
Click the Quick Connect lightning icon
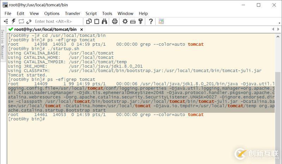13,21
